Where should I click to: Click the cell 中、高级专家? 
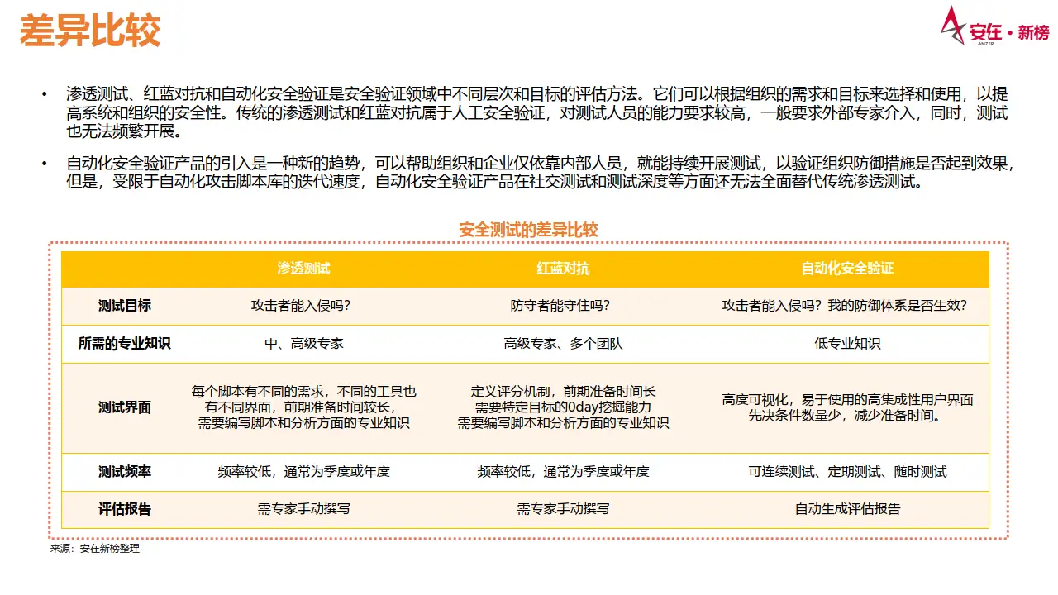coord(303,343)
